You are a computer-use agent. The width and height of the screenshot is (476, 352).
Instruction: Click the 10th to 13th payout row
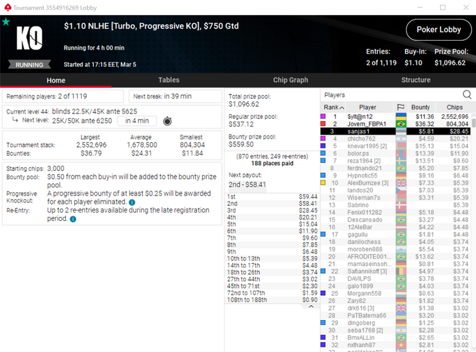272,258
